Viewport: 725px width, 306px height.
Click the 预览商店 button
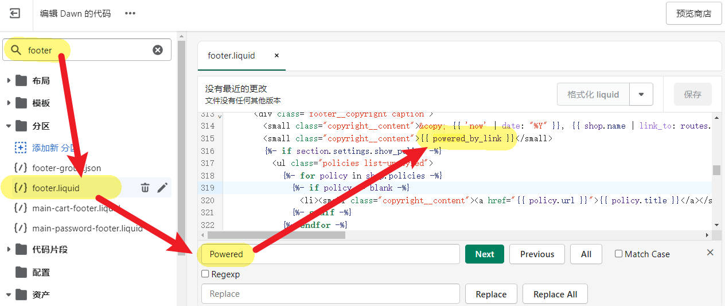(693, 13)
